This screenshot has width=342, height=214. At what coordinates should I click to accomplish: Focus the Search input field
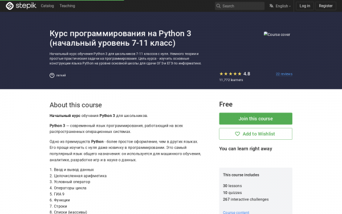239,6
